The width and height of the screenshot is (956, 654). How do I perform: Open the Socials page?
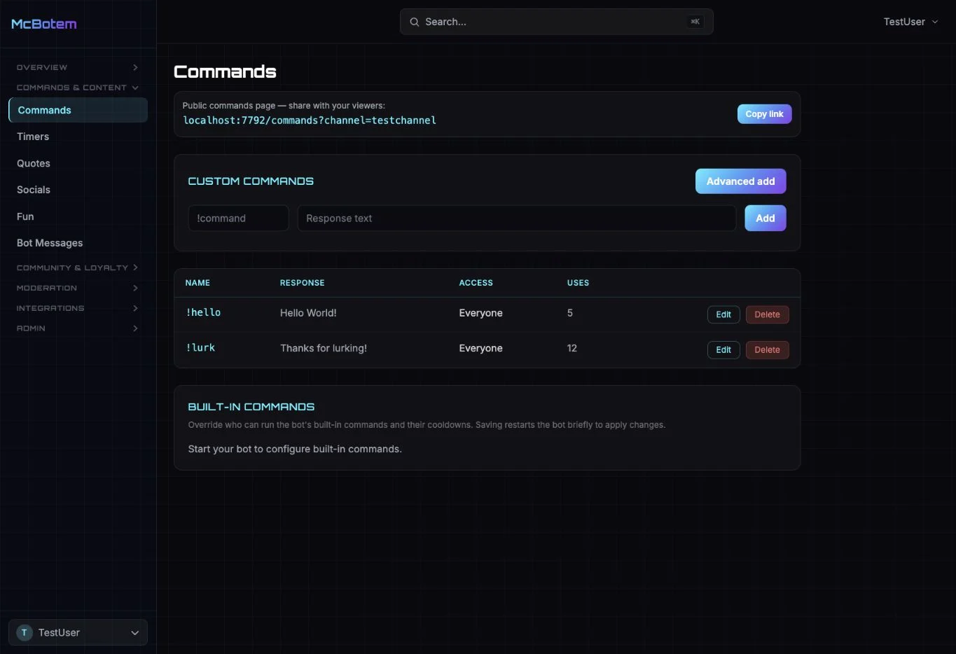click(78, 190)
